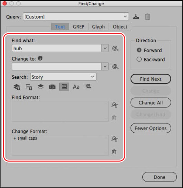Click the Save Query icon
The width and height of the screenshot is (183, 188).
136,16
